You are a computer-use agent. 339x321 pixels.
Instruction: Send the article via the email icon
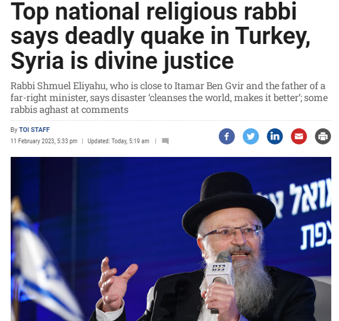[x=299, y=136]
